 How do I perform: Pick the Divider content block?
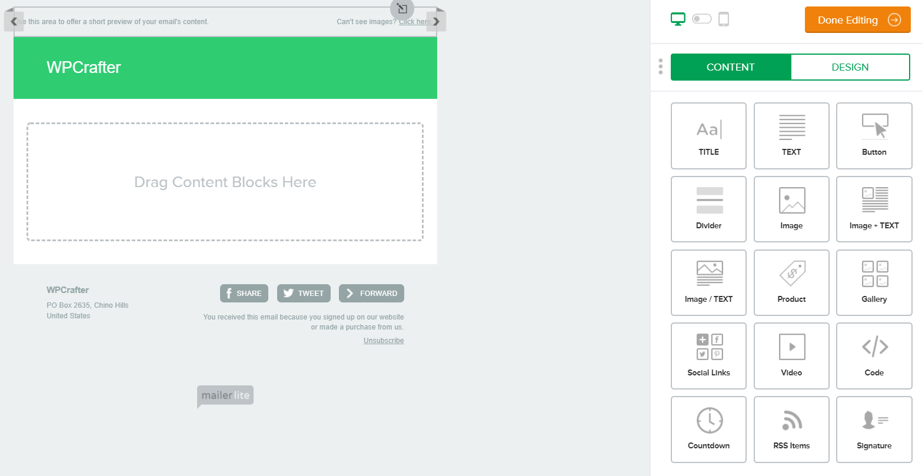(708, 209)
